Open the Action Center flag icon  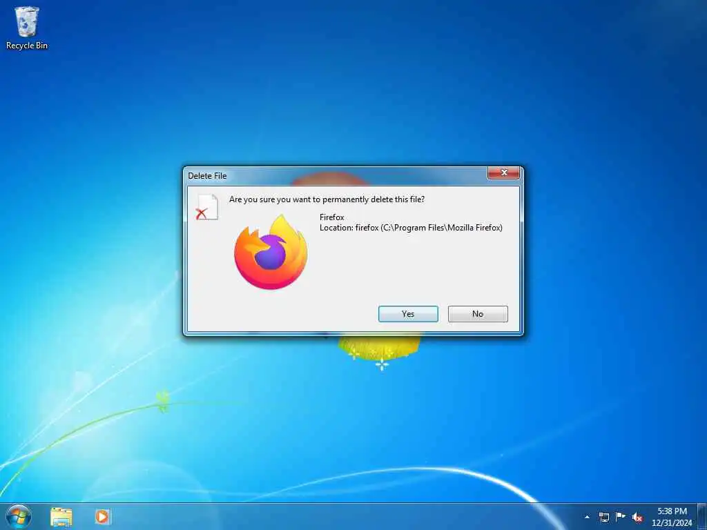coord(621,517)
